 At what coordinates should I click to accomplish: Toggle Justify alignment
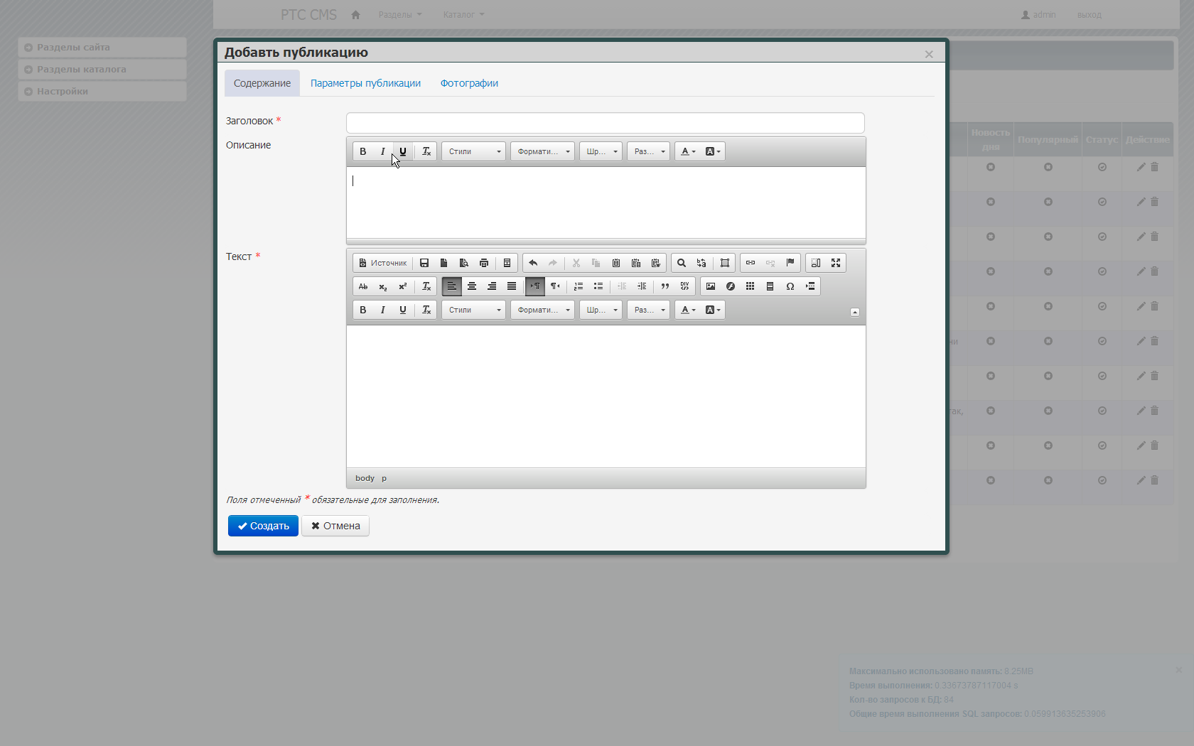coord(512,286)
